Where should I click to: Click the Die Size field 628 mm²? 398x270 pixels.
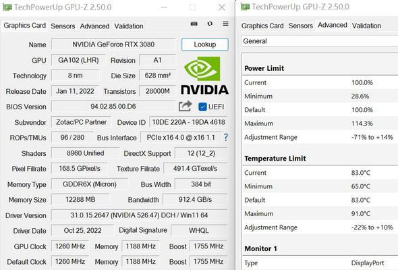coord(157,76)
